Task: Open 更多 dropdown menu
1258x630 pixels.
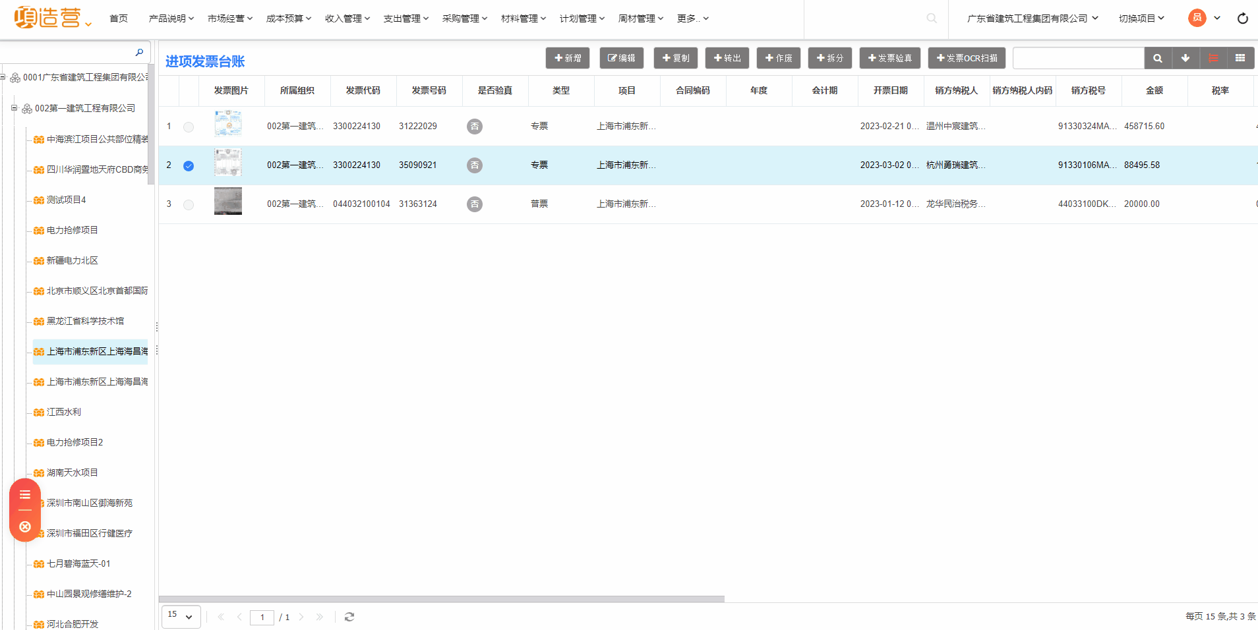Action: click(693, 18)
